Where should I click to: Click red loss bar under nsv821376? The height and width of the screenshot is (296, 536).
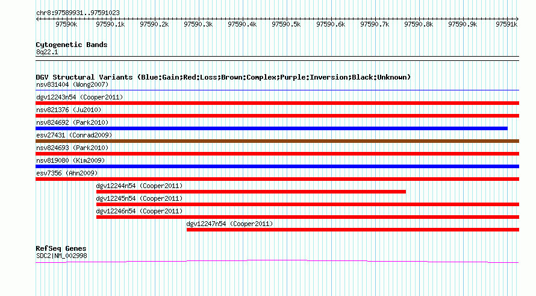(x=277, y=116)
